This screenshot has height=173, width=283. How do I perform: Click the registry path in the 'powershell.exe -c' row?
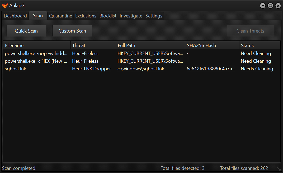pyautogui.click(x=150, y=61)
